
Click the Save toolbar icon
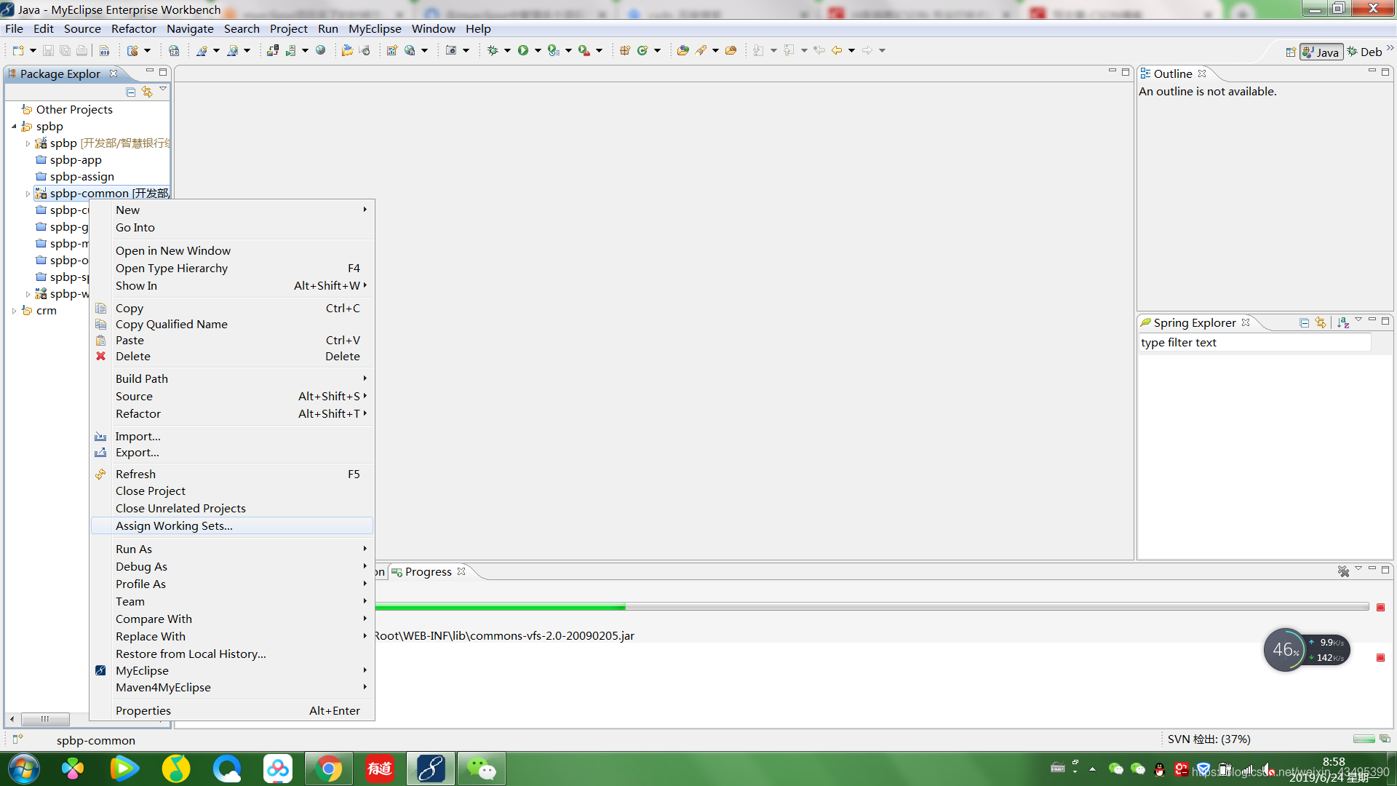48,50
